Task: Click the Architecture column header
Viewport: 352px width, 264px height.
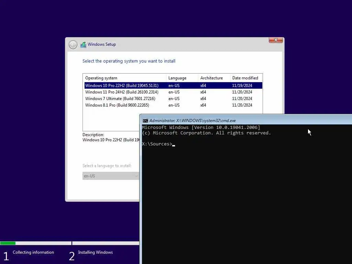Action: pyautogui.click(x=214, y=78)
